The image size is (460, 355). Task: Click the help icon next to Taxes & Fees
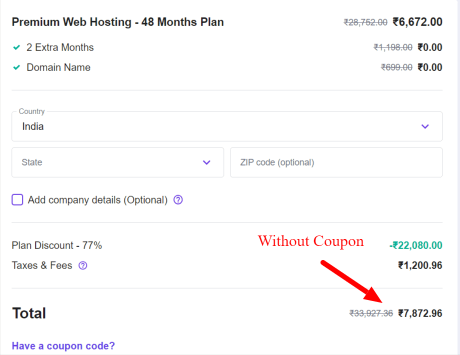pyautogui.click(x=82, y=265)
